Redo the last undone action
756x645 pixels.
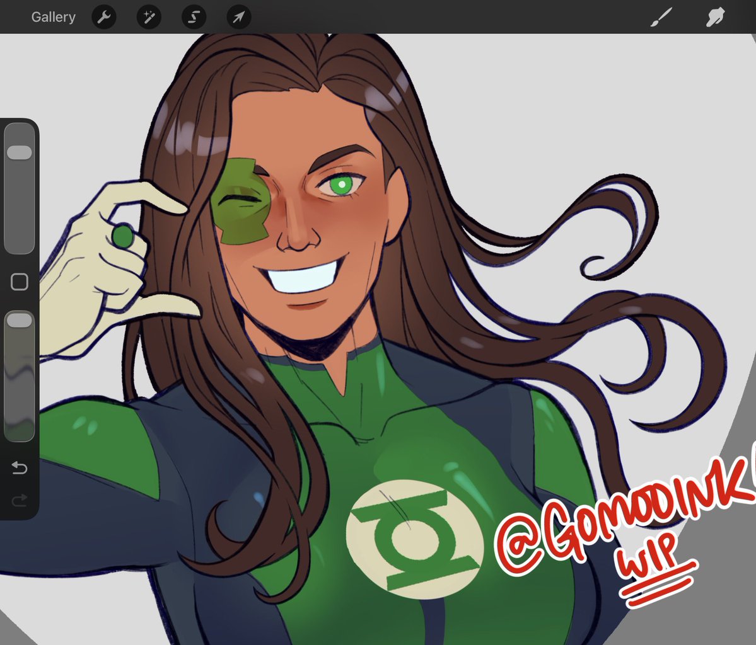(20, 501)
